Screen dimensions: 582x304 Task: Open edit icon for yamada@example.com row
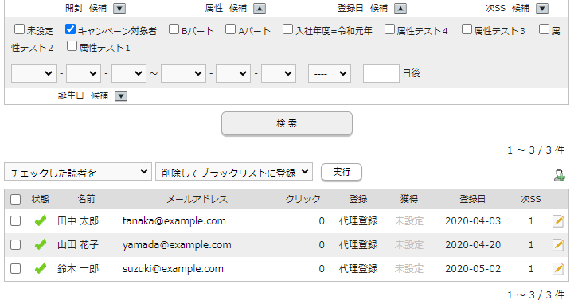[x=558, y=245]
